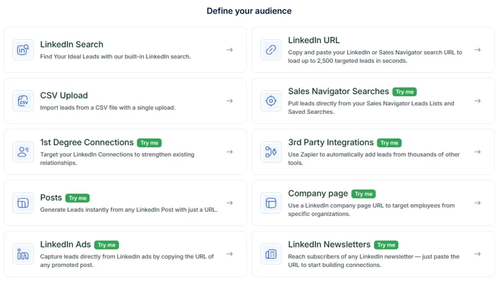Select the LinkedIn Ads title
The image size is (498, 282).
point(66,245)
